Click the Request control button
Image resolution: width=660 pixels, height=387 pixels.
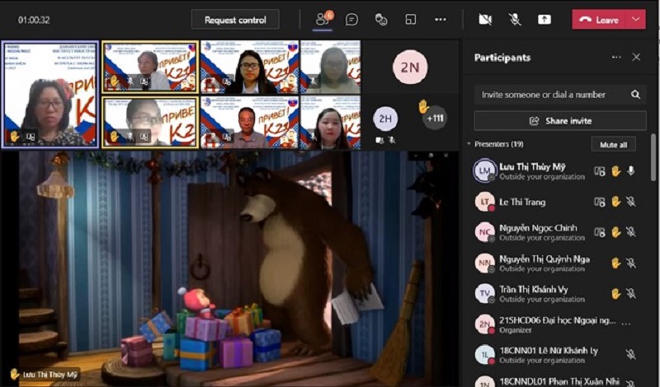tap(235, 20)
